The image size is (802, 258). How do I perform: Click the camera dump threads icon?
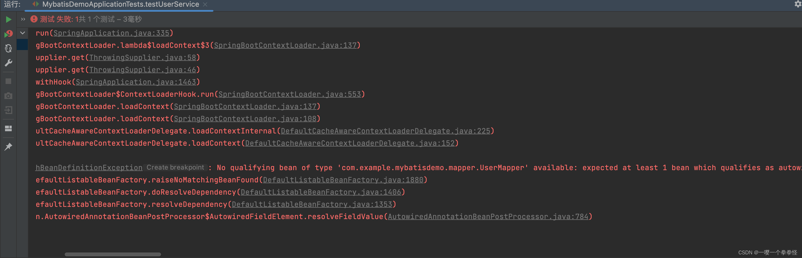pos(8,96)
